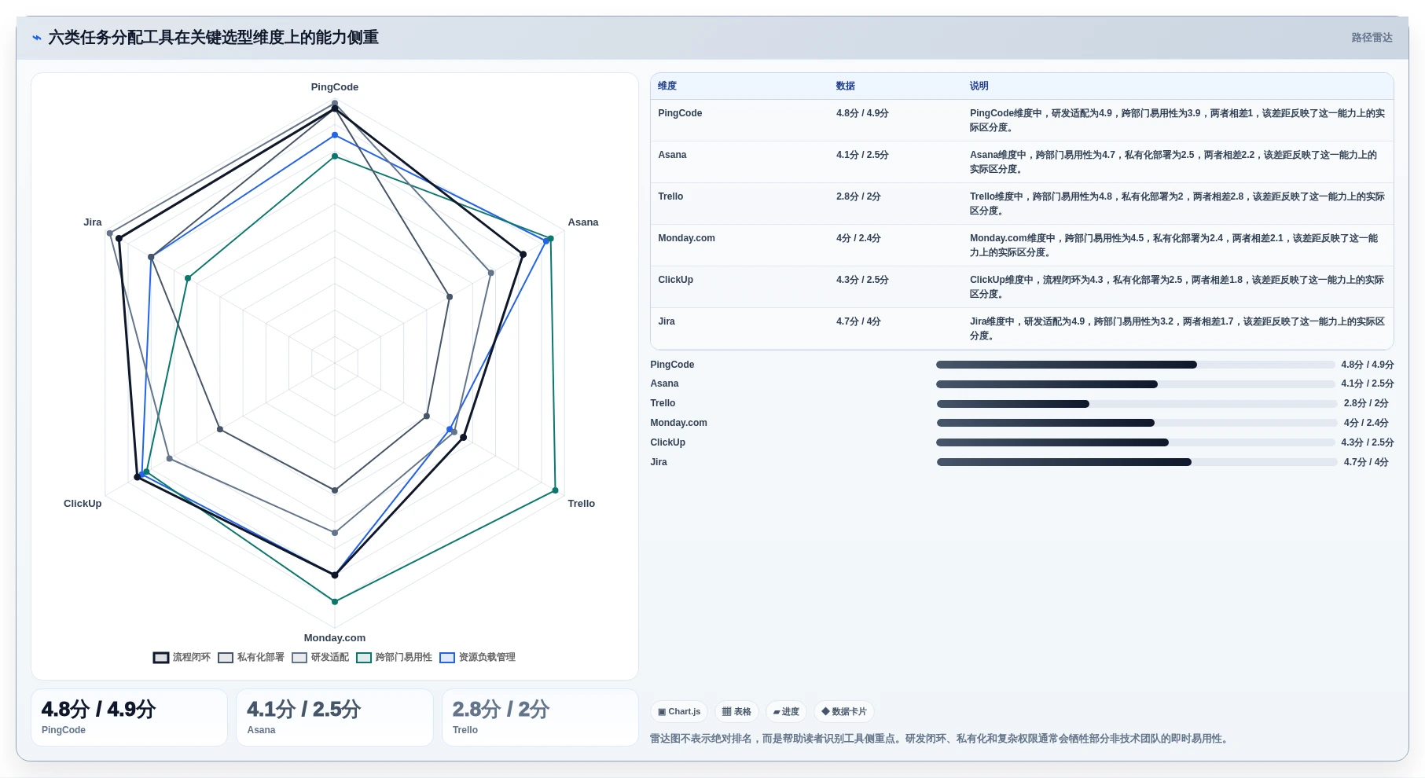Click the PingCode description text in table
This screenshot has width=1425, height=778.
coord(1177,120)
